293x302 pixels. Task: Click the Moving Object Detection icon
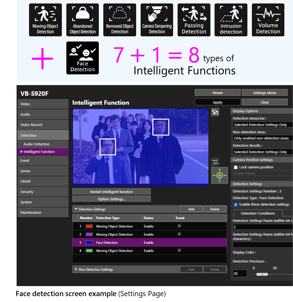45,20
